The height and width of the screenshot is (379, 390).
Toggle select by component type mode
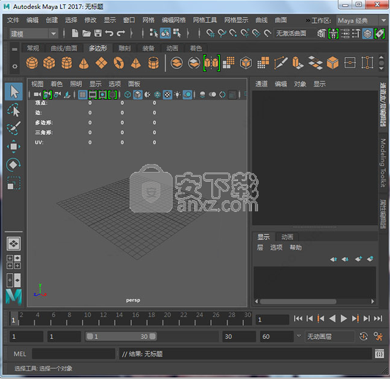[x=177, y=33]
